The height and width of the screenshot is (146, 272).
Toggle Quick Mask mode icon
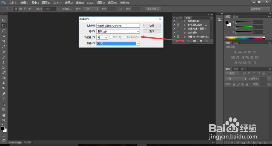click(4, 135)
